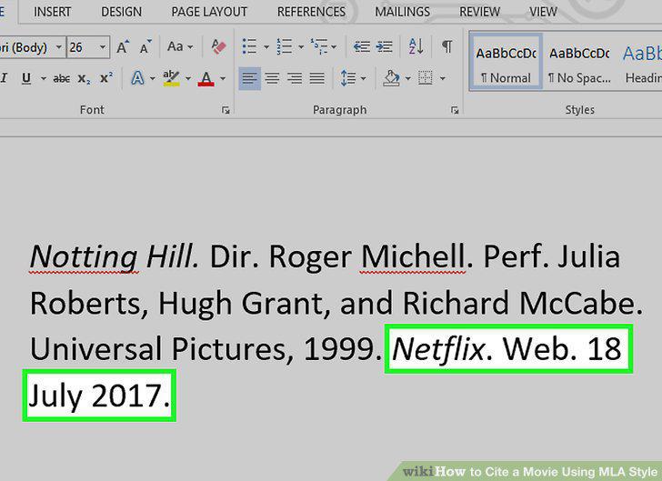Toggle strikethrough formatting

[62, 78]
